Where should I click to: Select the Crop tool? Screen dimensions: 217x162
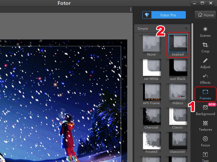pyautogui.click(x=205, y=48)
